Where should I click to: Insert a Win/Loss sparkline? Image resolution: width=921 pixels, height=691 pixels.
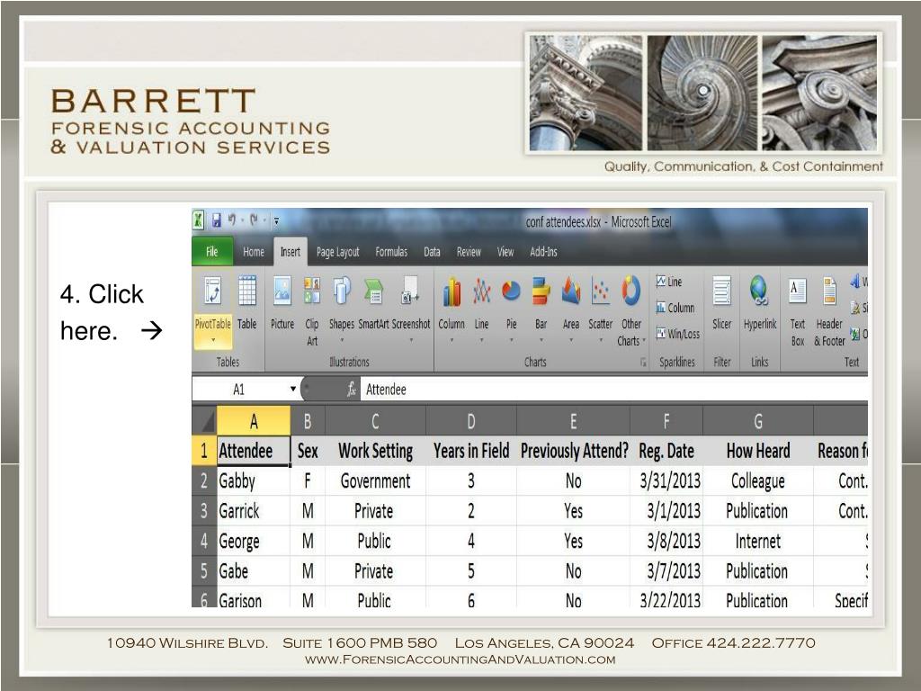678,334
